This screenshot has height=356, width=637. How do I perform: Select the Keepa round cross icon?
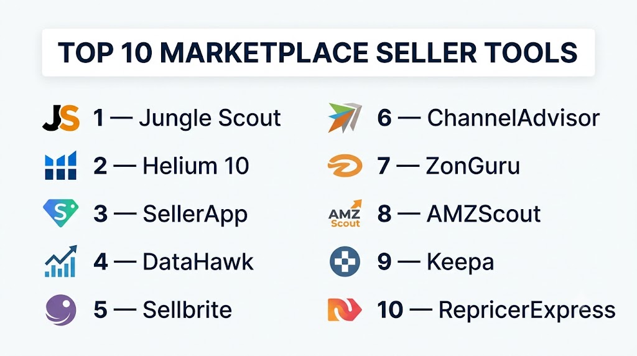point(345,261)
